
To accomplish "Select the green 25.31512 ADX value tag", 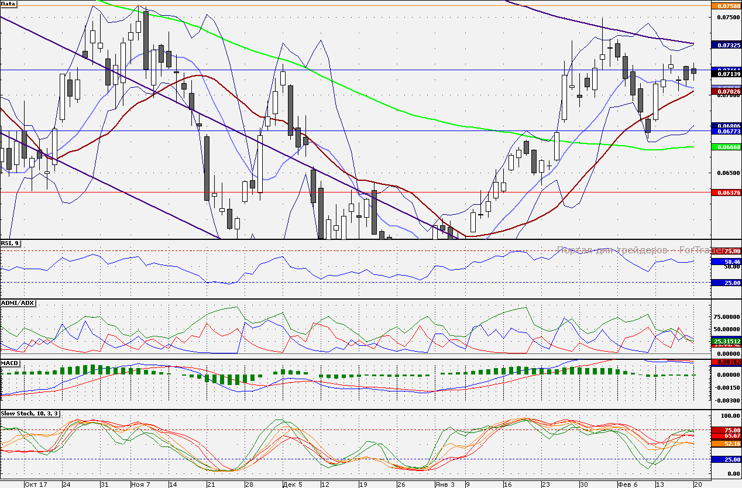I will 725,341.
